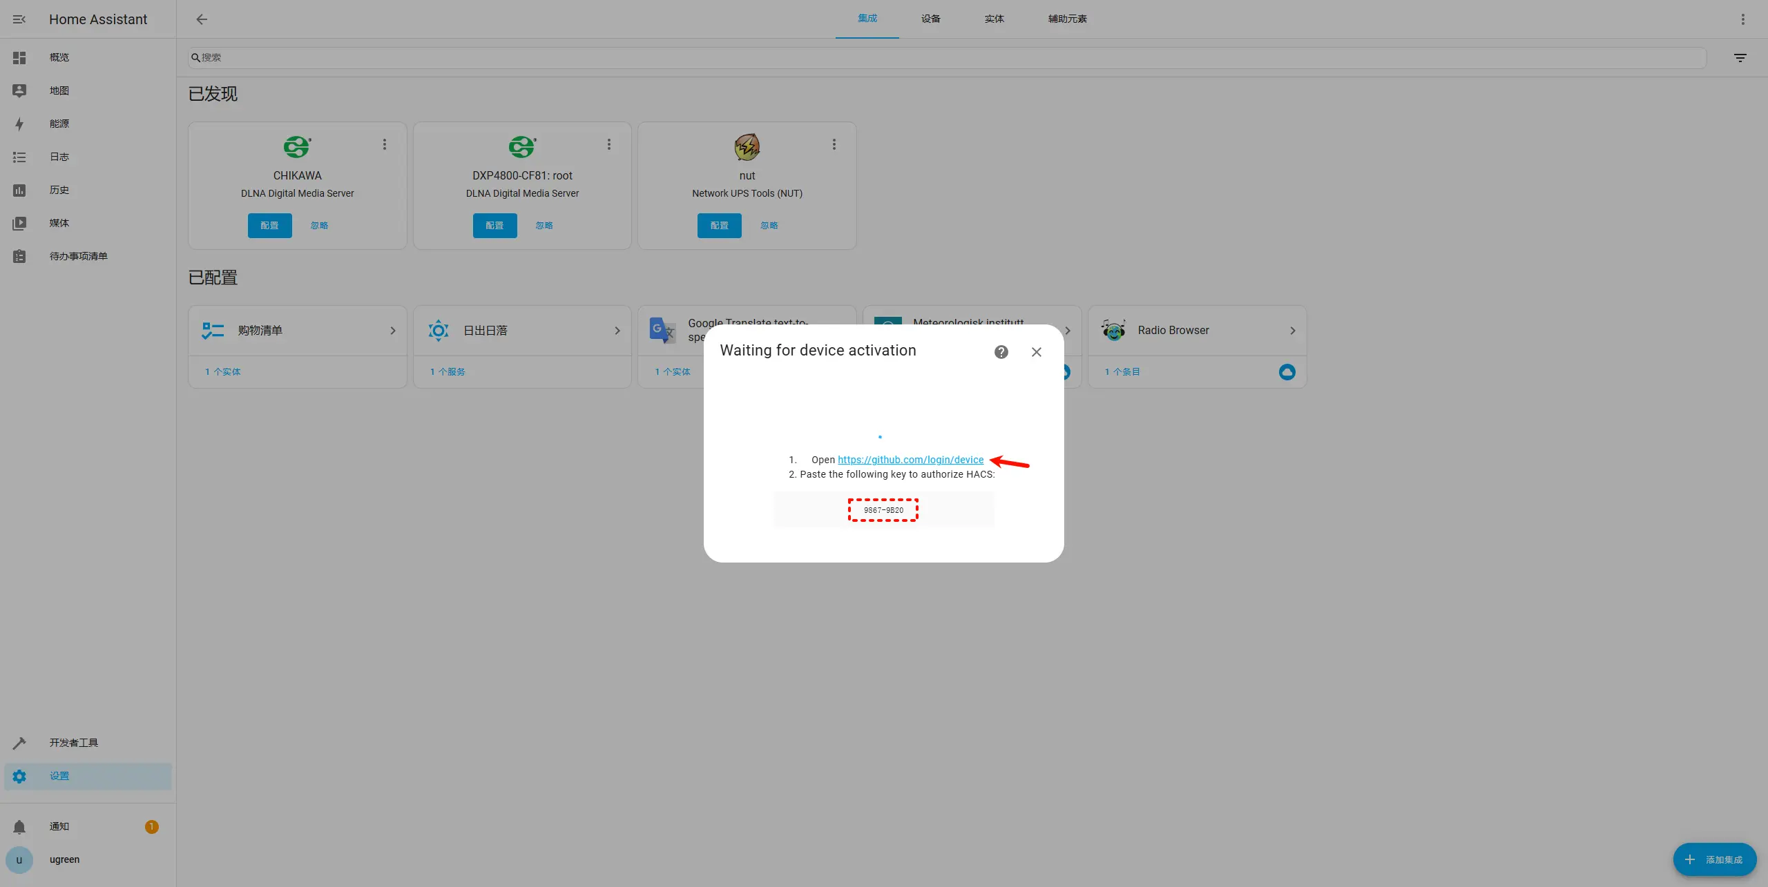Open CHIKAWA card three-dot menu
The width and height of the screenshot is (1768, 887).
385,144
